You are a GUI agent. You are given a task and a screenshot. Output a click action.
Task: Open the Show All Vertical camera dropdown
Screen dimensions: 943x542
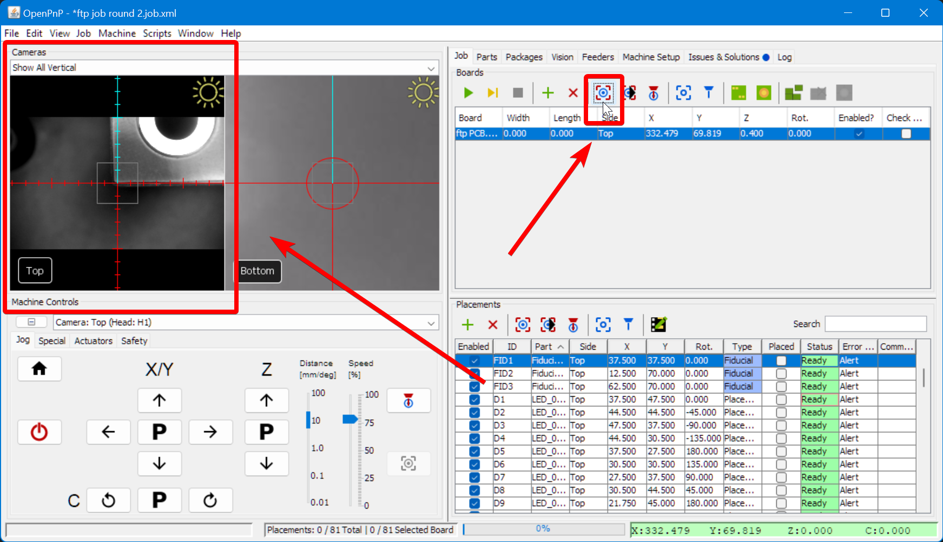pos(431,68)
